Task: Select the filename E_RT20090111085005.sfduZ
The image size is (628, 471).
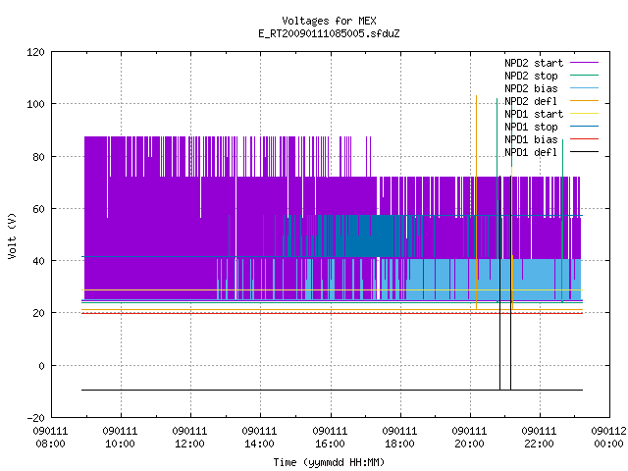Action: coord(329,33)
